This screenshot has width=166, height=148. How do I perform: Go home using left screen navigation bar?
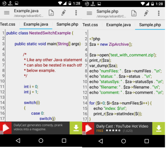[41, 141]
